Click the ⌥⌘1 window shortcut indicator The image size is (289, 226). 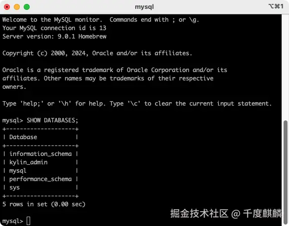pos(276,6)
